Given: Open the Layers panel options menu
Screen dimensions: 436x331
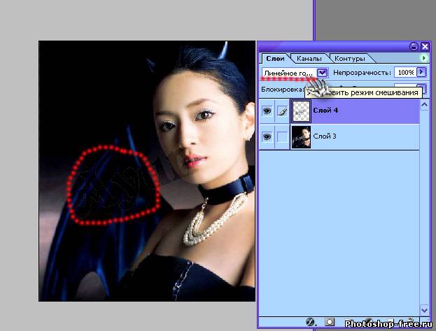Looking at the screenshot, I should 424,58.
